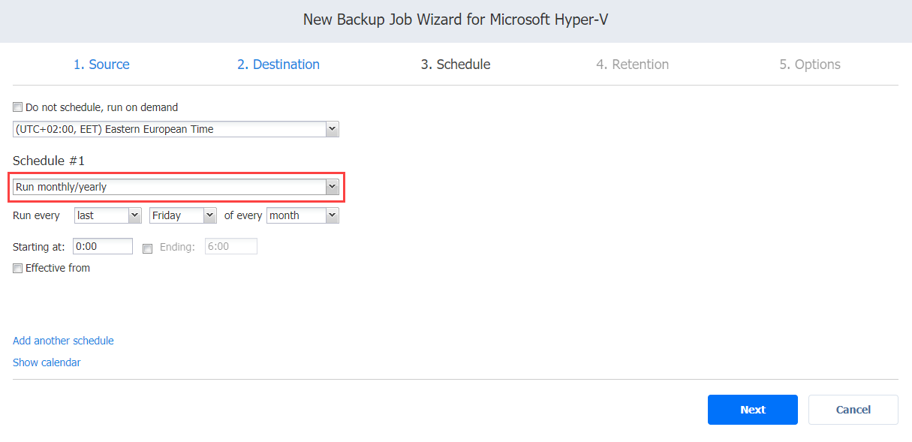Click the Cancel button
This screenshot has height=442, width=912.
[x=853, y=410]
